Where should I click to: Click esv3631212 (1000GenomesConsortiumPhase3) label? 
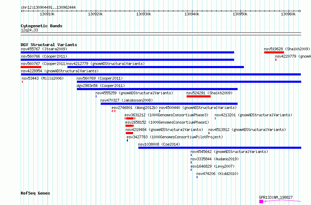tap(167, 115)
